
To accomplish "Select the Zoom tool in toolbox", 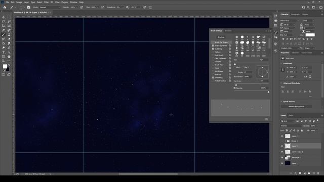I will tap(4, 61).
